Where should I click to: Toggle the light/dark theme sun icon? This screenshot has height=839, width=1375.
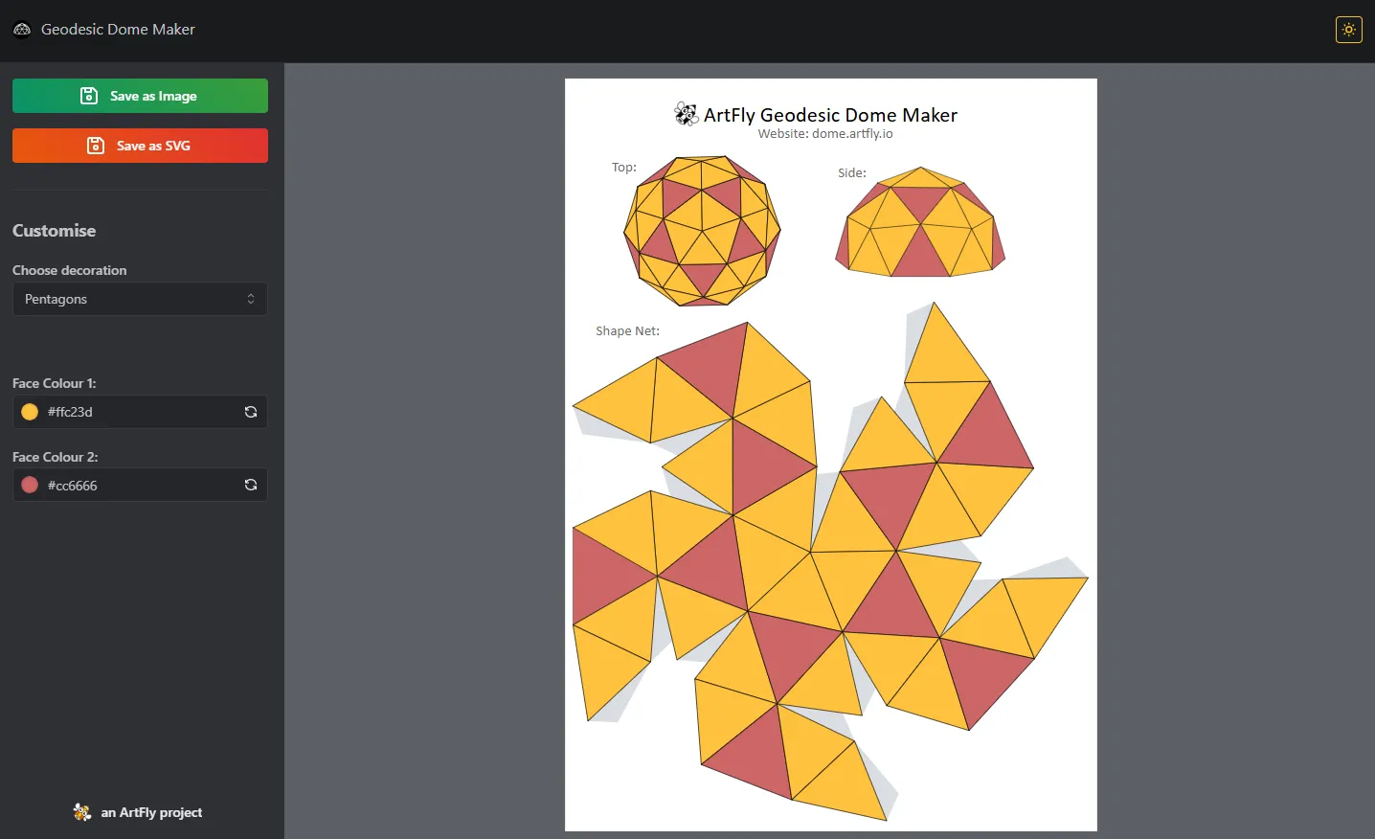point(1348,30)
